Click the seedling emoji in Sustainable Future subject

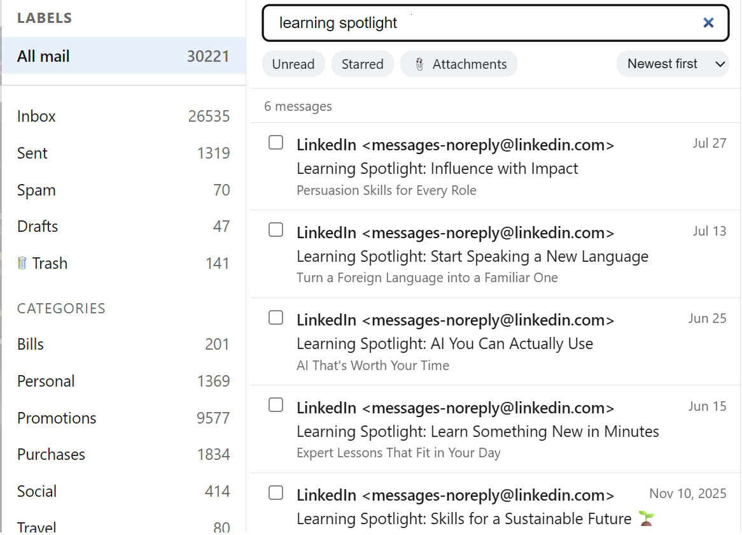(647, 518)
